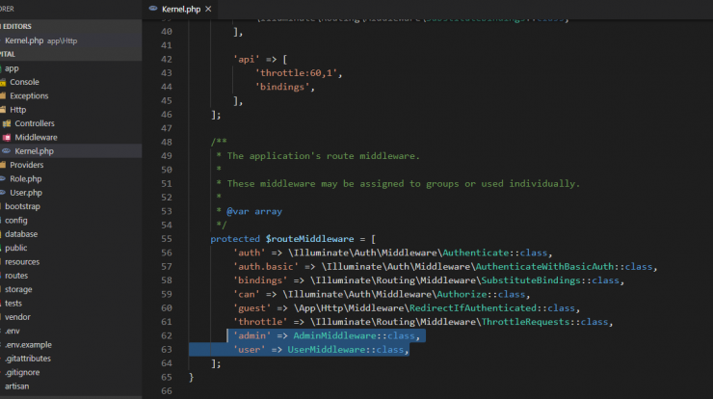Click the Controllers folder icon

point(7,123)
